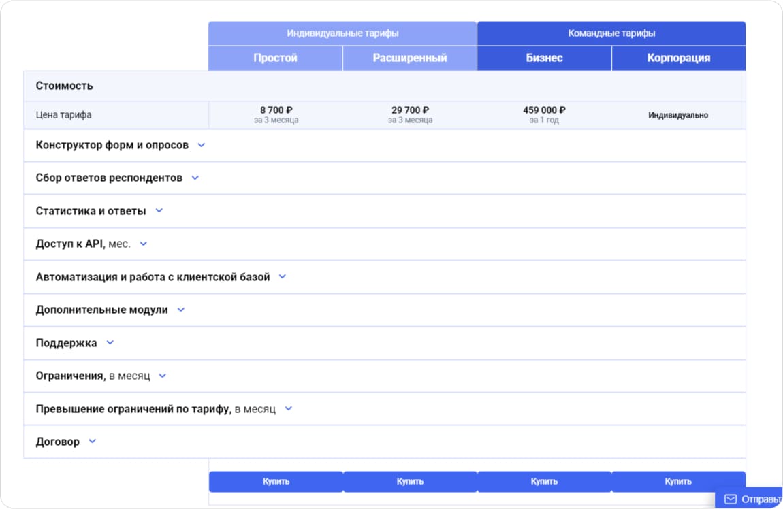
Task: Expand Автоматизация и работа с клиентской базой
Action: coord(283,277)
